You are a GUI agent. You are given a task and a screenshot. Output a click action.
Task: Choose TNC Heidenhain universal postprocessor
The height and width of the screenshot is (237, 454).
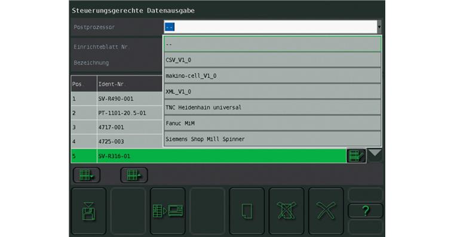click(272, 107)
